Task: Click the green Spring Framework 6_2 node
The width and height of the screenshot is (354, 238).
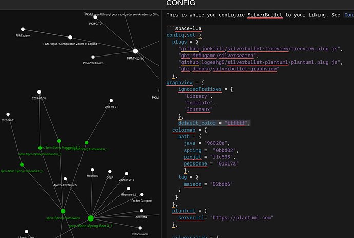Action: coord(22,164)
